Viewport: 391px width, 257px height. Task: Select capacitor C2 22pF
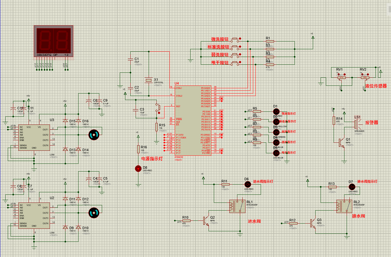tap(131, 88)
